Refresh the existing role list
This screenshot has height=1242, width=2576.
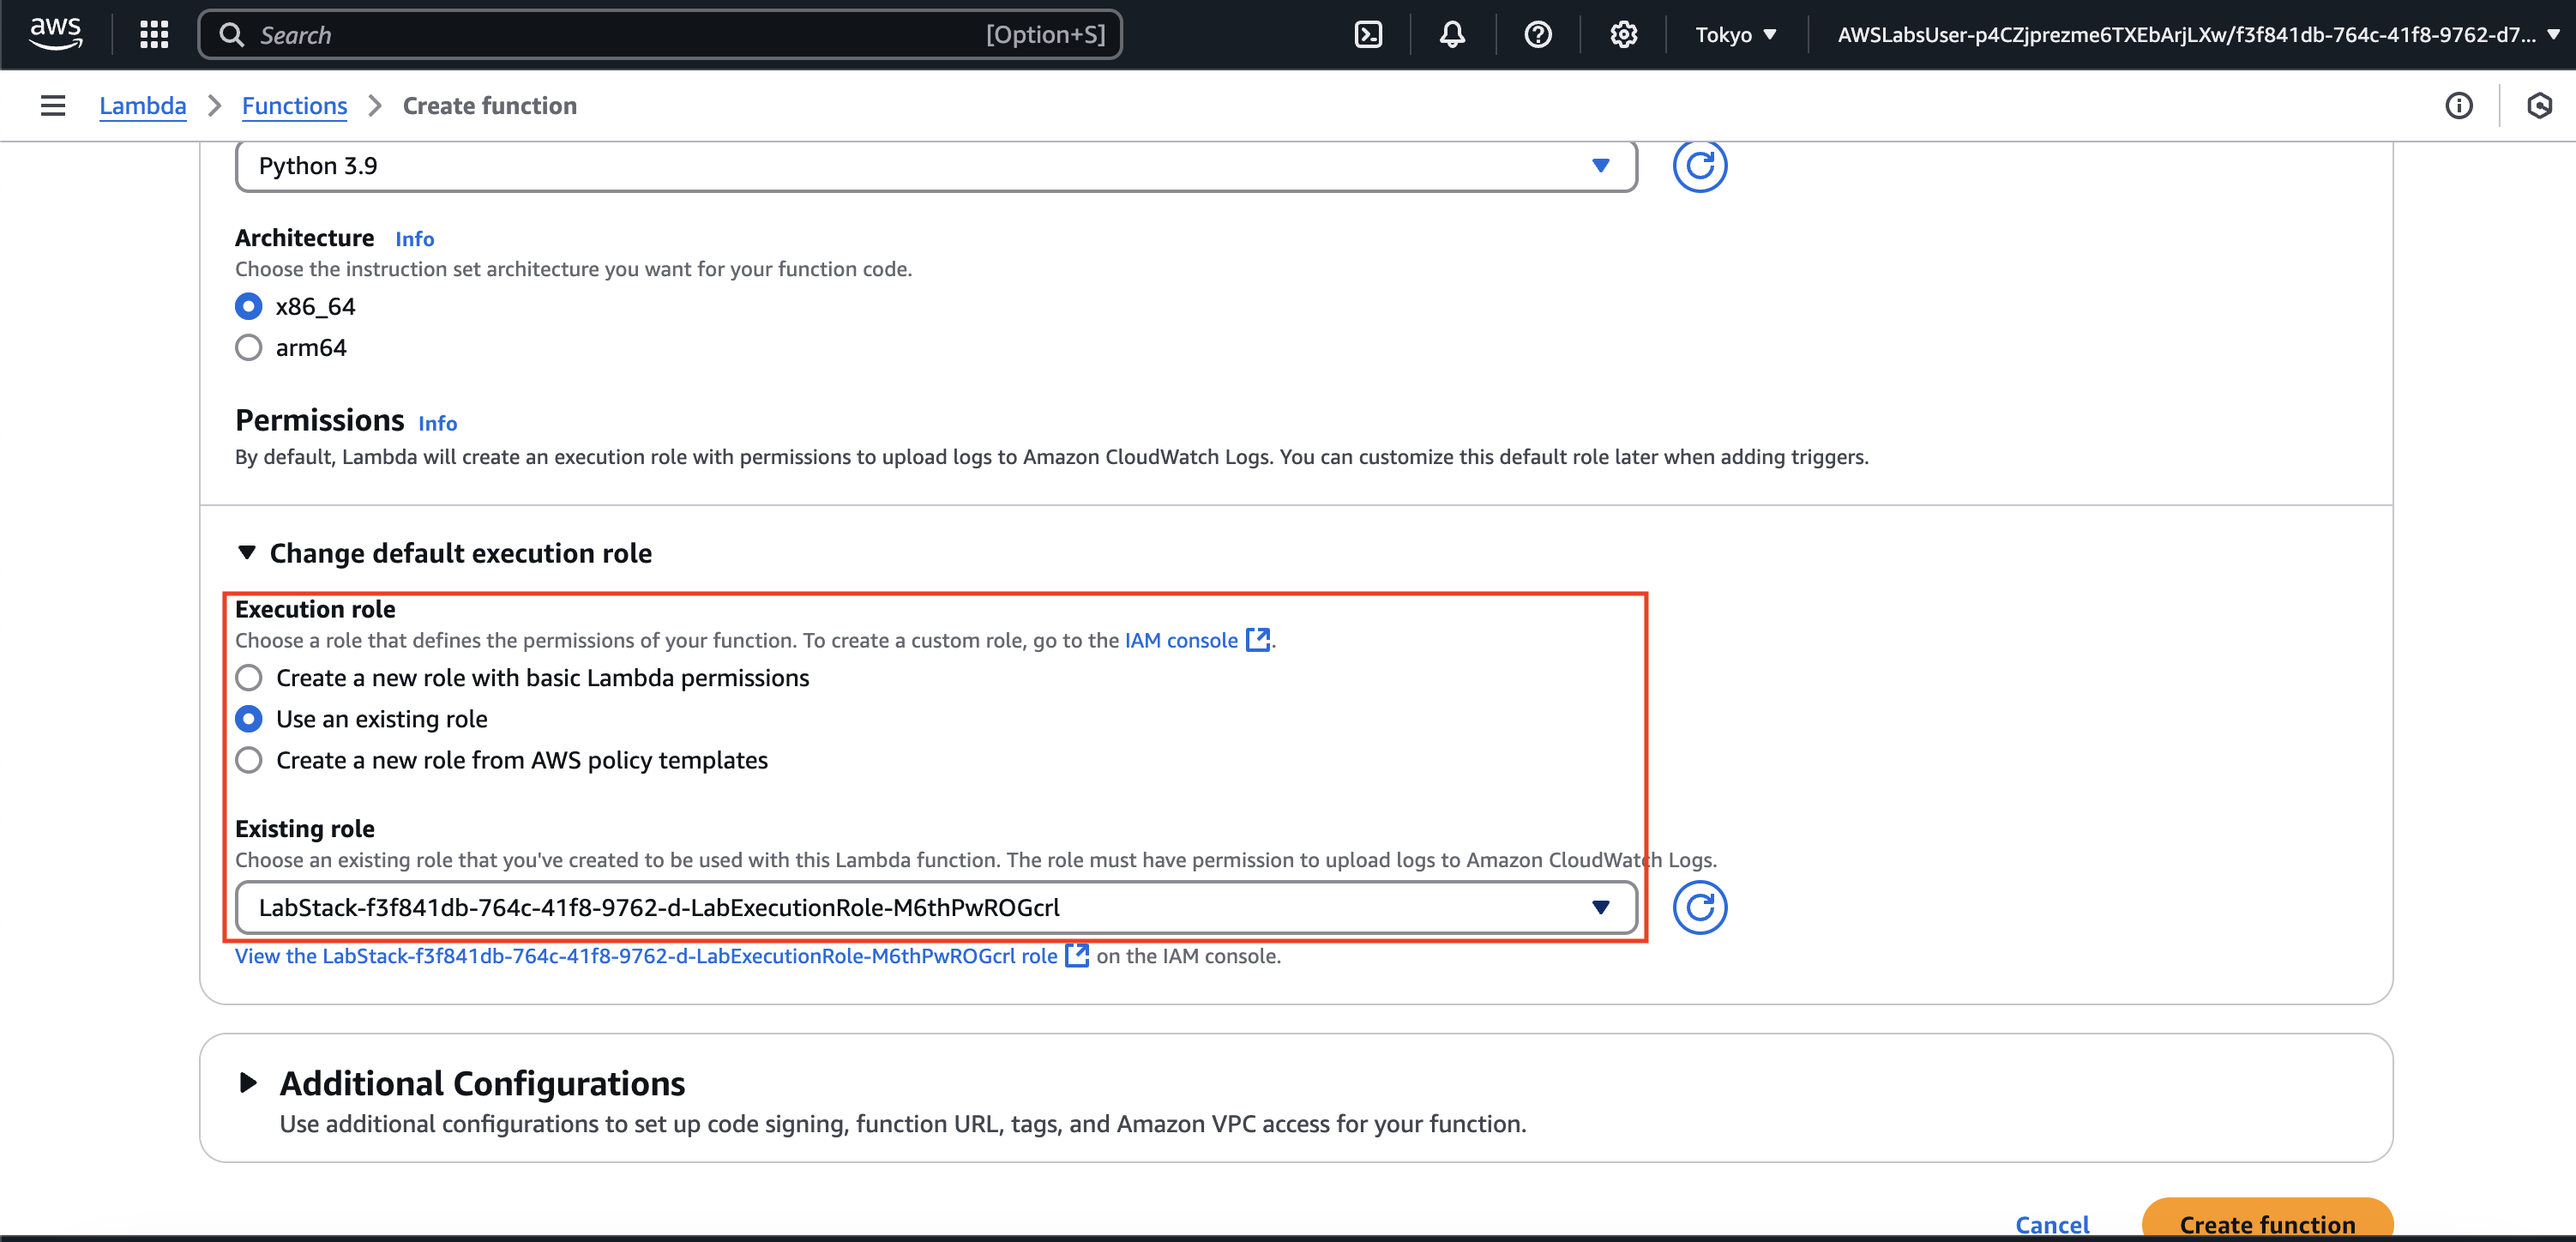coord(1699,907)
